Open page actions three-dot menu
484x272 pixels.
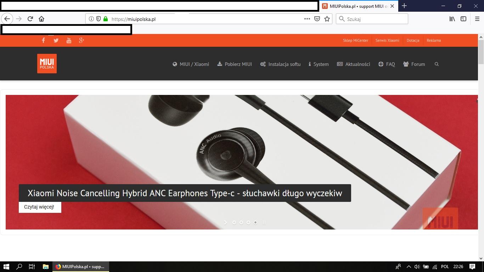click(x=307, y=19)
